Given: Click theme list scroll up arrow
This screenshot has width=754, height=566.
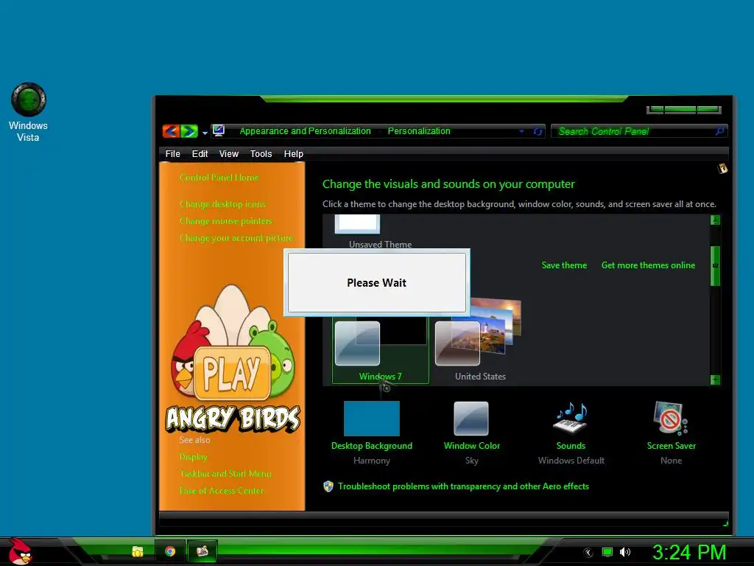Looking at the screenshot, I should (715, 220).
